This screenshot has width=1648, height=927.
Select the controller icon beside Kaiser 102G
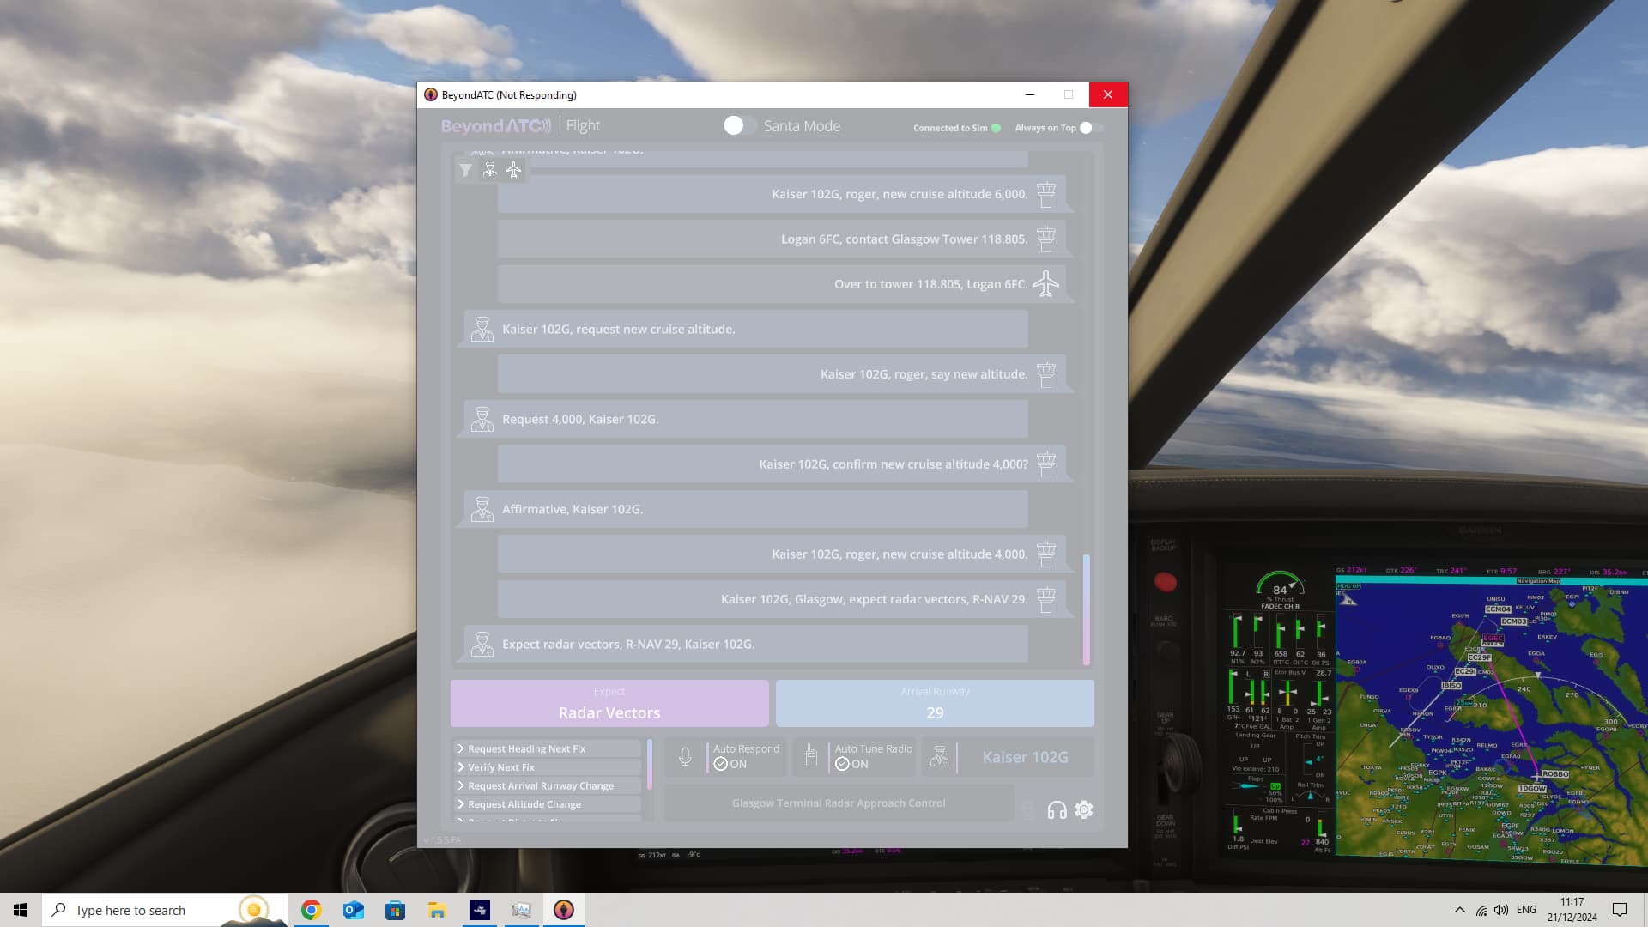(939, 756)
